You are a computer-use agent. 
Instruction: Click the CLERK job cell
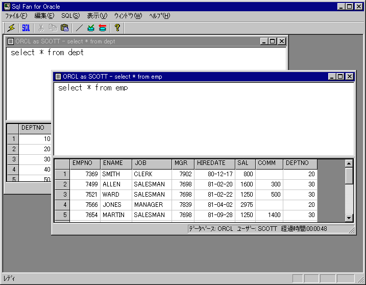click(x=152, y=174)
